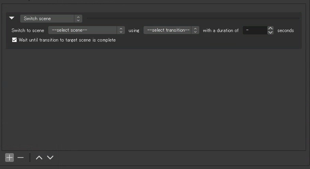
Task: Open the --select transition-- dropdown
Action: pyautogui.click(x=171, y=30)
